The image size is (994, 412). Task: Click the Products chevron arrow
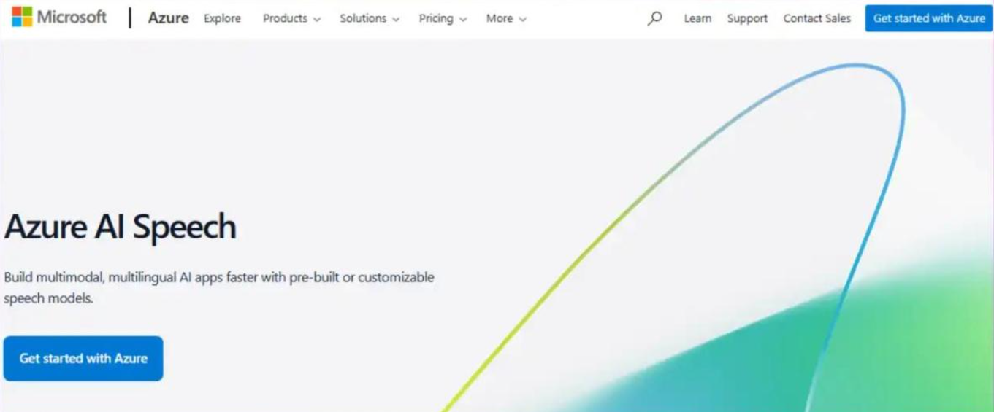(x=317, y=20)
